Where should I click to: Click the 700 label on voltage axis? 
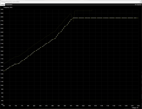pyautogui.click(x=4, y=106)
